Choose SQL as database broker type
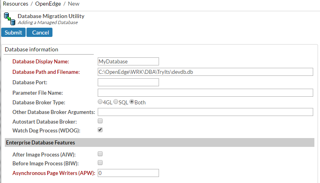Screen dimensions: 320x183 pyautogui.click(x=116, y=102)
